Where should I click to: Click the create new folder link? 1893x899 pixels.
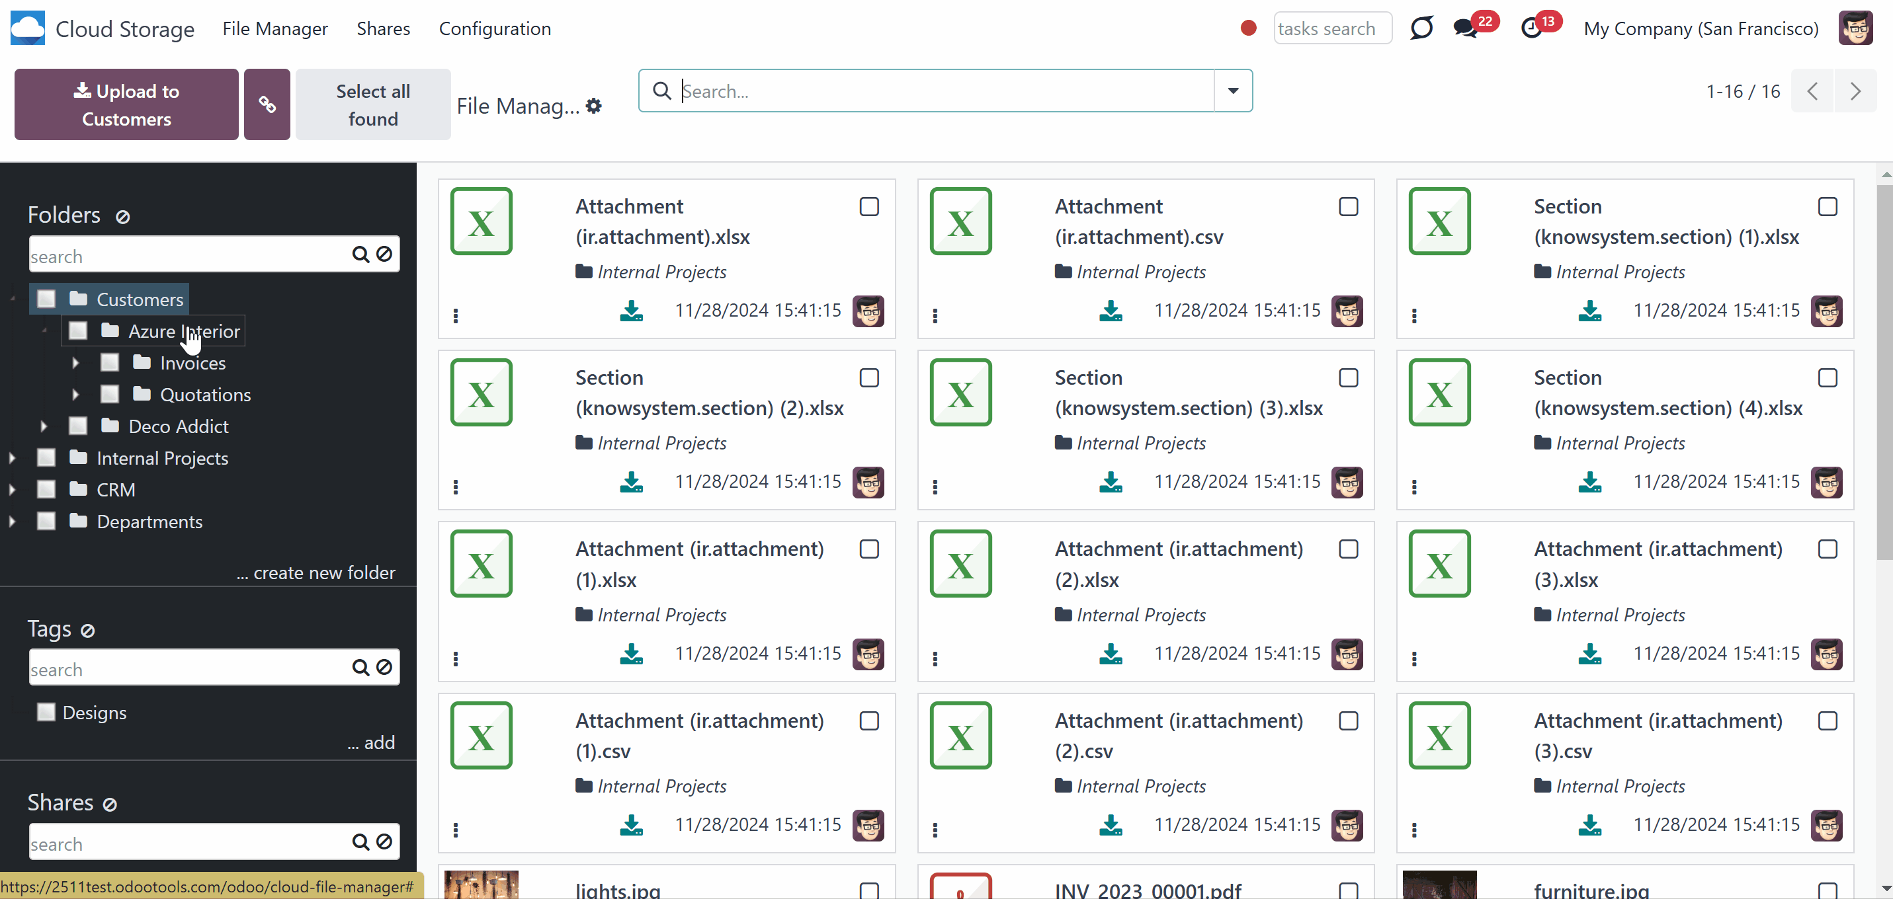click(x=316, y=572)
